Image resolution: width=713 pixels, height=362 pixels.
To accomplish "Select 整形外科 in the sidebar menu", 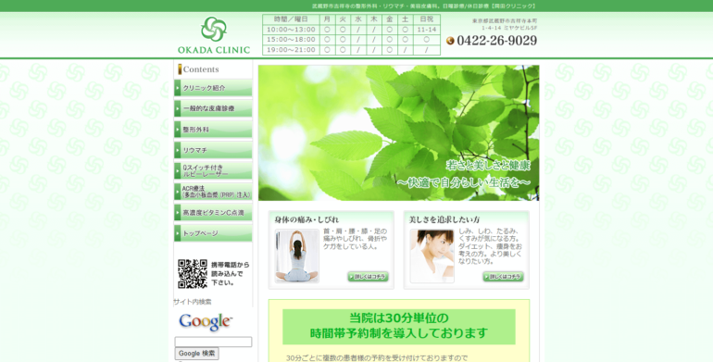I will pyautogui.click(x=213, y=130).
